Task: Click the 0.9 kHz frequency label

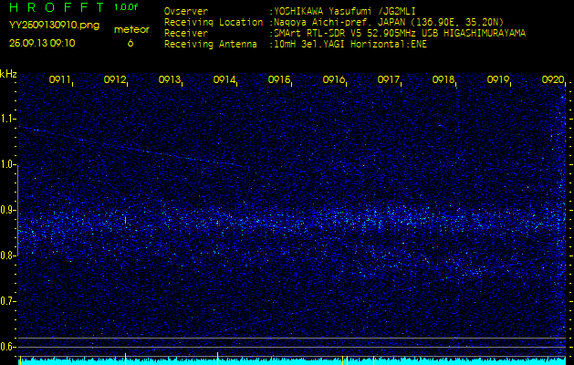Action: pyautogui.click(x=8, y=210)
